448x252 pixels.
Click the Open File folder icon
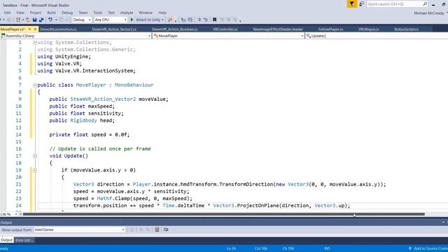(x=28, y=20)
